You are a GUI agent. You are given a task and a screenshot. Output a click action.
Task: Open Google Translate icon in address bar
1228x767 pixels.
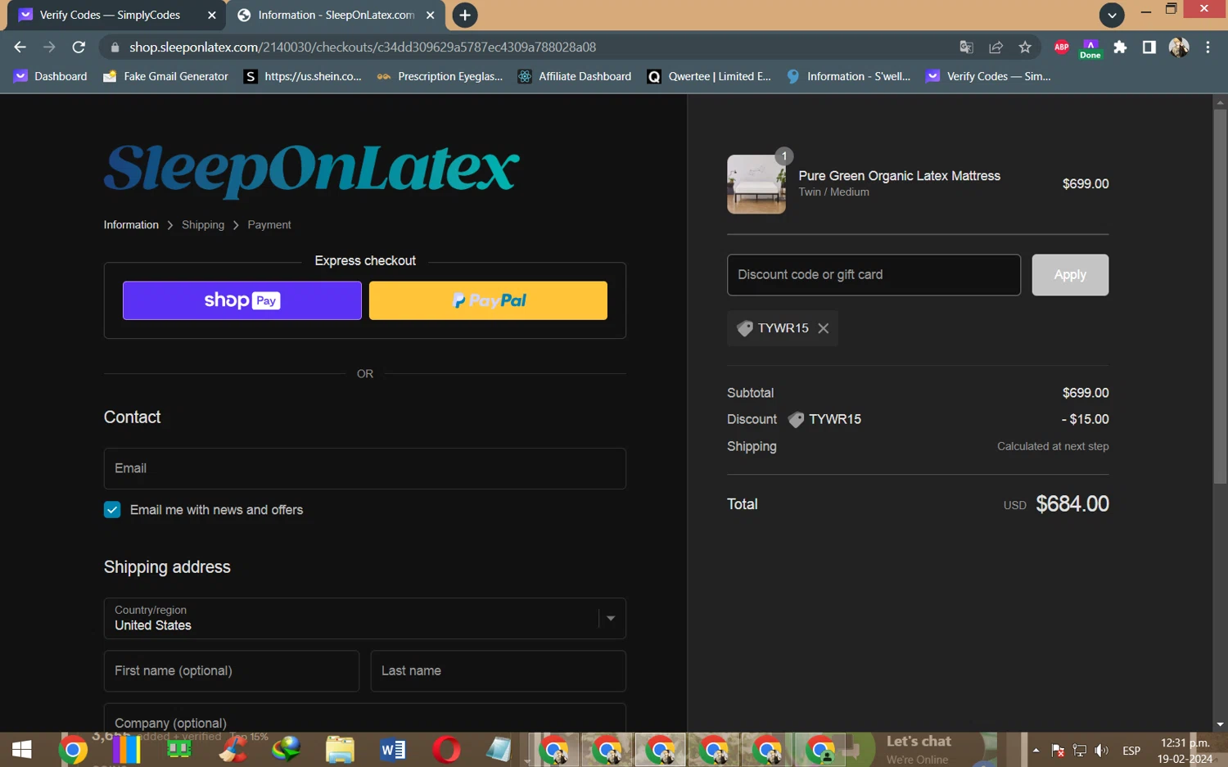966,47
